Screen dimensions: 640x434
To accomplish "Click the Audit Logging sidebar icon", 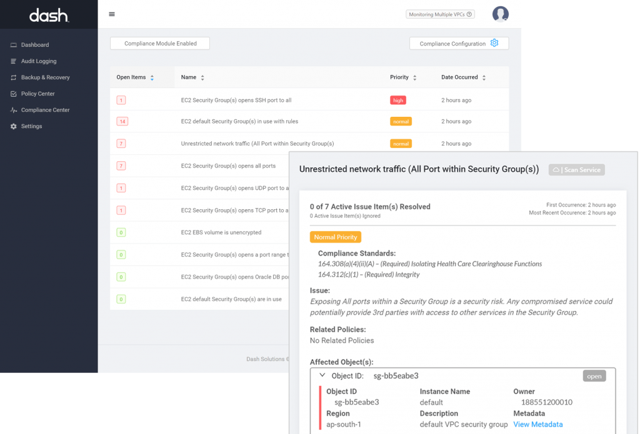I will (x=14, y=61).
